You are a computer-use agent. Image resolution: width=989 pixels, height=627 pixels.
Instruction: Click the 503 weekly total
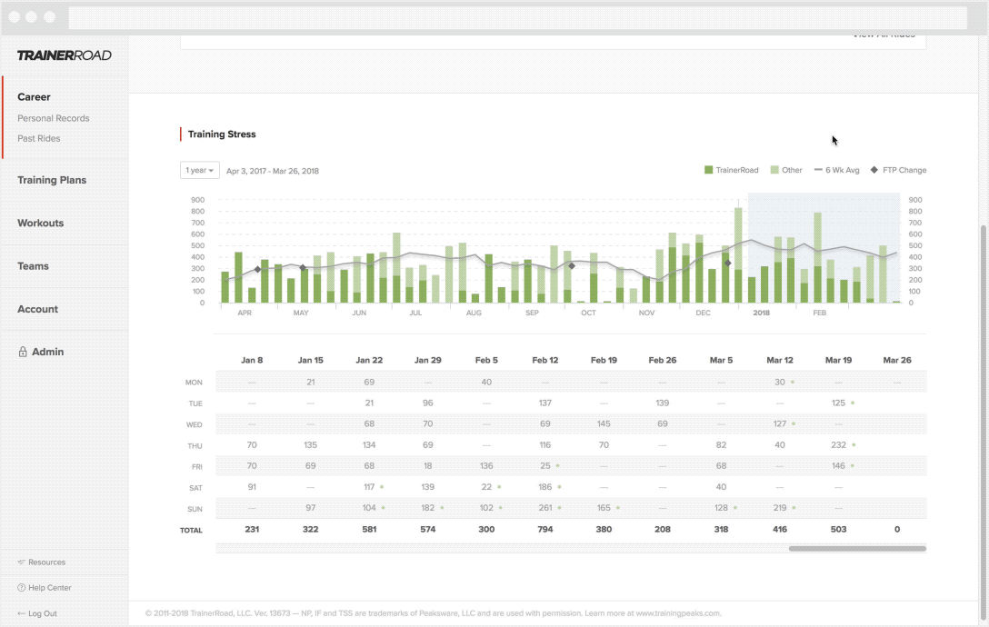(x=838, y=529)
